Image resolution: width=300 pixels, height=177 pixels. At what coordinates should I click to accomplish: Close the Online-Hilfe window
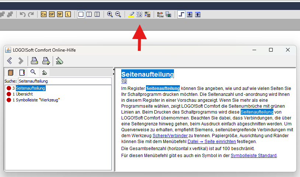coord(288,50)
